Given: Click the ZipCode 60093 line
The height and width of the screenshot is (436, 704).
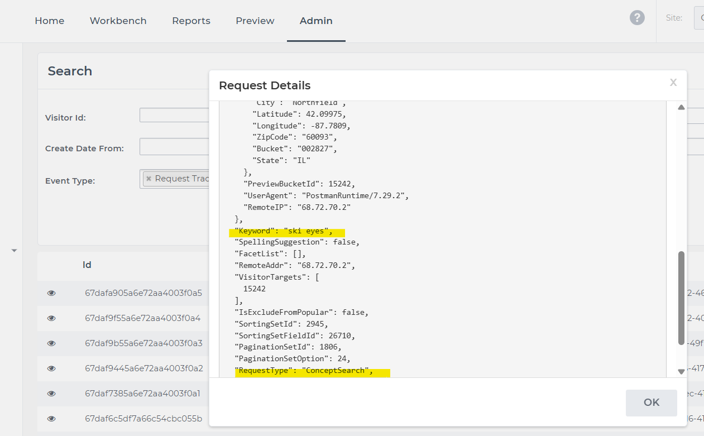Looking at the screenshot, I should (295, 137).
